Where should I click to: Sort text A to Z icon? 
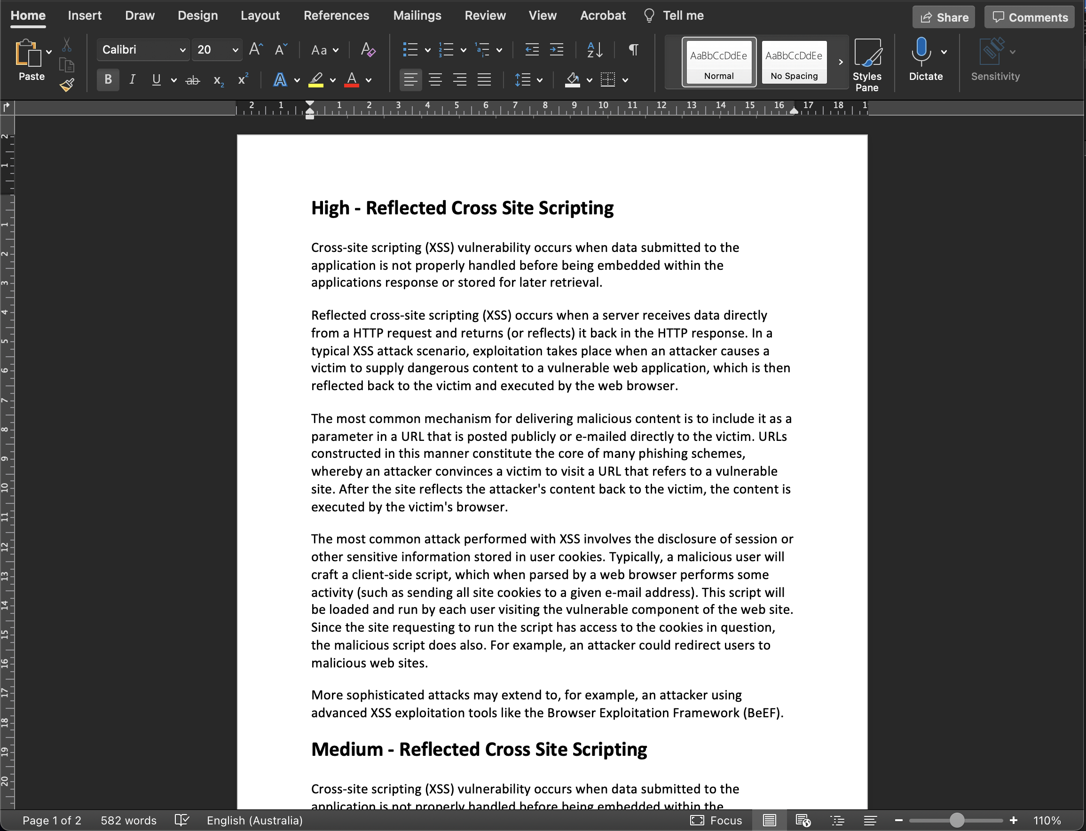pyautogui.click(x=594, y=49)
